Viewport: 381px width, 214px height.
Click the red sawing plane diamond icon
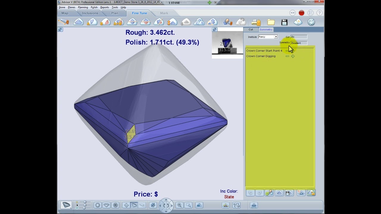[146, 22]
